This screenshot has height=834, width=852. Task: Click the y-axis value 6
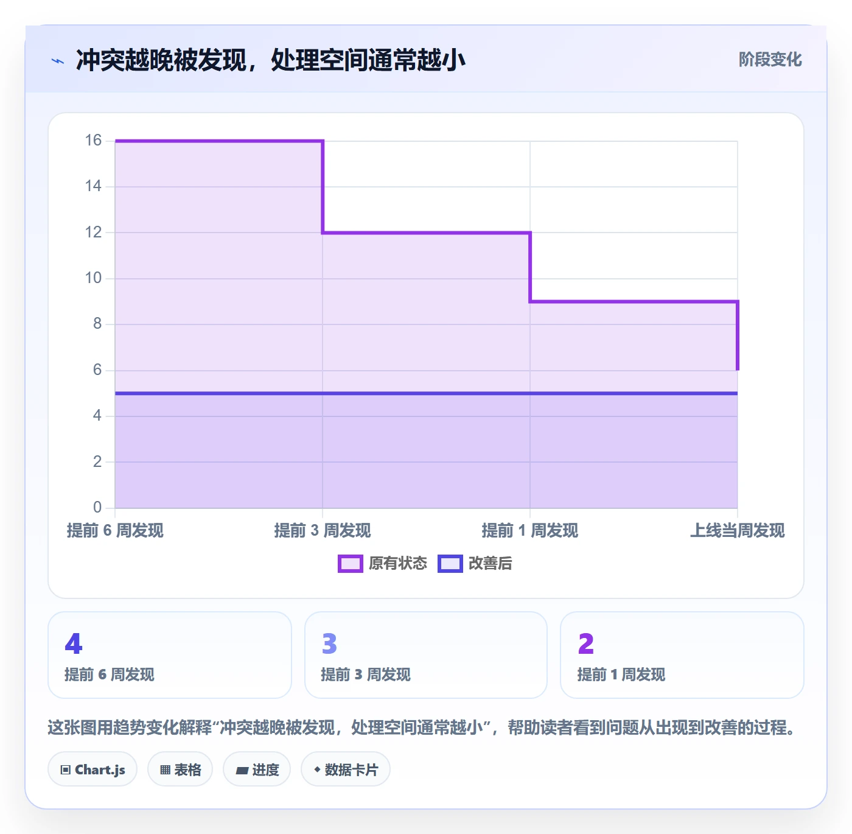pyautogui.click(x=97, y=370)
